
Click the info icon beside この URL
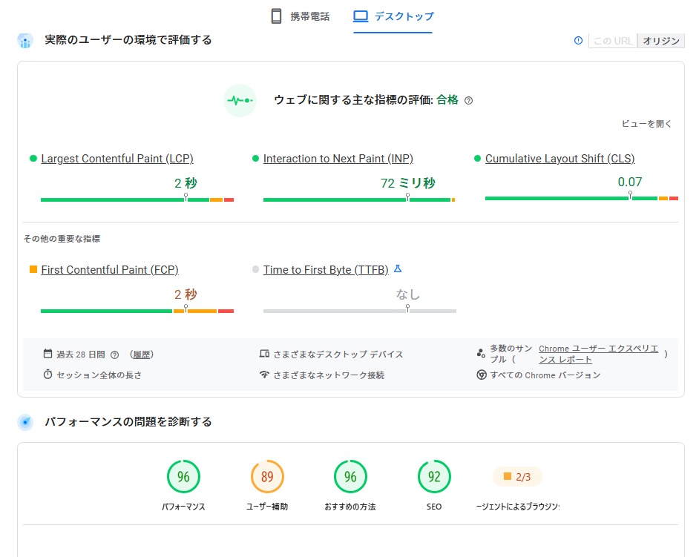pos(578,41)
